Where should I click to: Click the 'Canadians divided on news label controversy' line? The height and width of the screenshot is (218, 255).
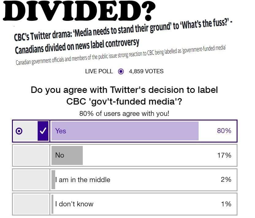pos(77,47)
